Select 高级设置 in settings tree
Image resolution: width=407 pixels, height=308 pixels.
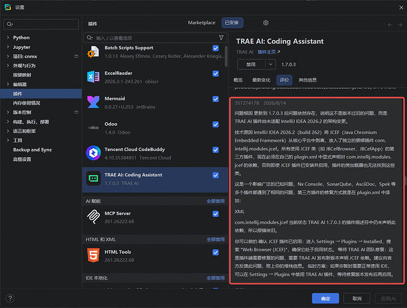click(22, 159)
